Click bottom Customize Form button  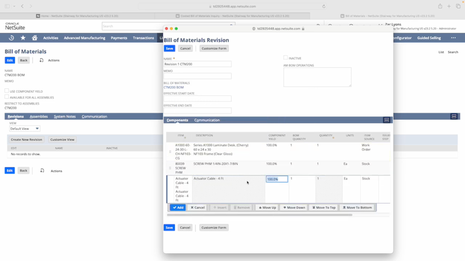coord(214,228)
